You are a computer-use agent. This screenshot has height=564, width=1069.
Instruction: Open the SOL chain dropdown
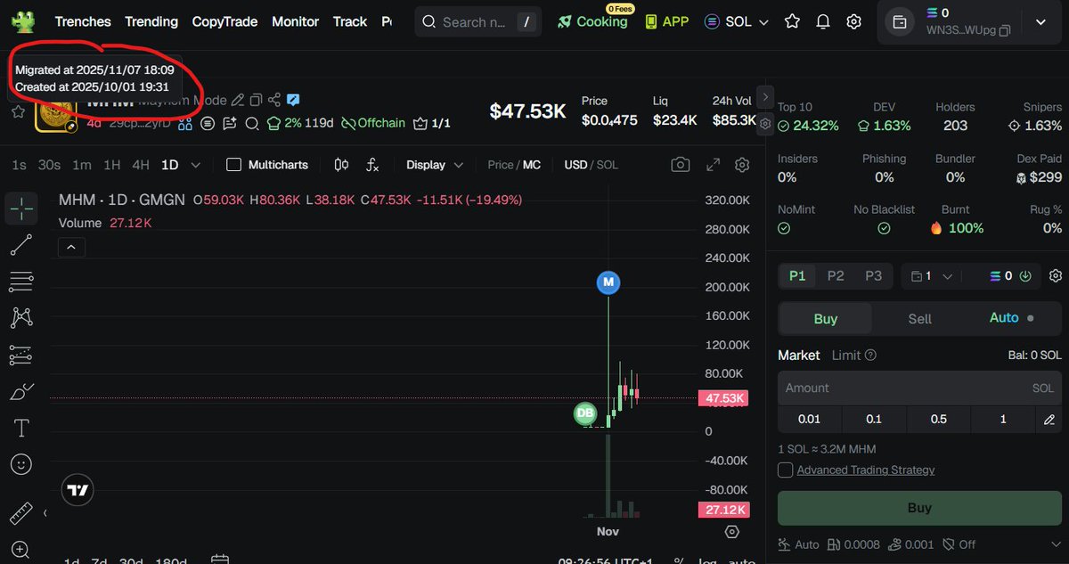[x=736, y=21]
